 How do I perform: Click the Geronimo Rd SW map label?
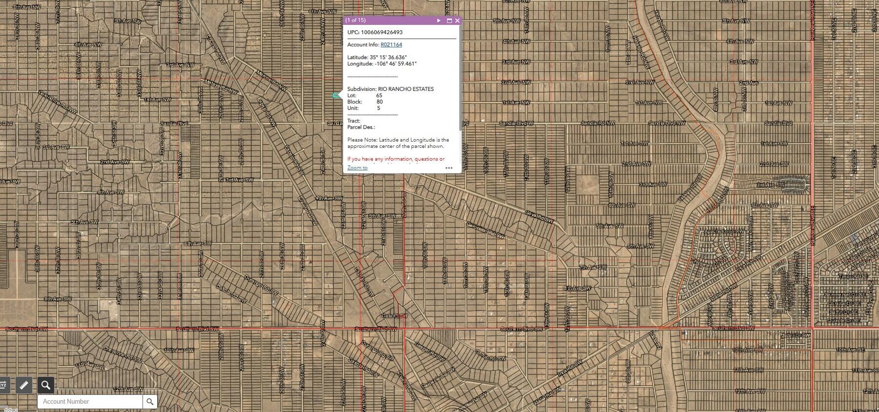pyautogui.click(x=485, y=230)
